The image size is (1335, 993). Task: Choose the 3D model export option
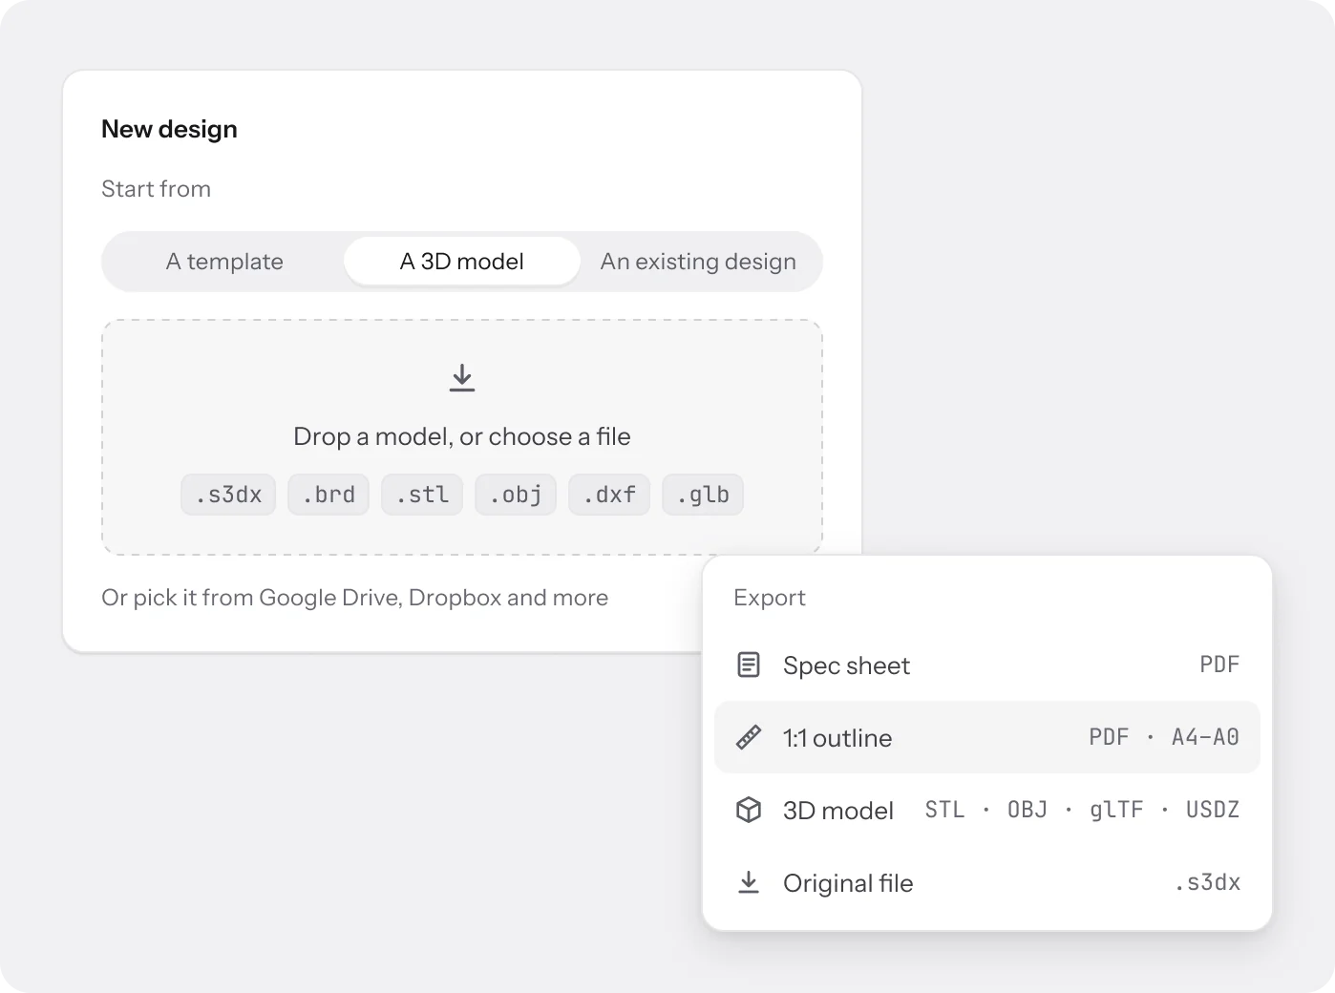click(x=987, y=810)
